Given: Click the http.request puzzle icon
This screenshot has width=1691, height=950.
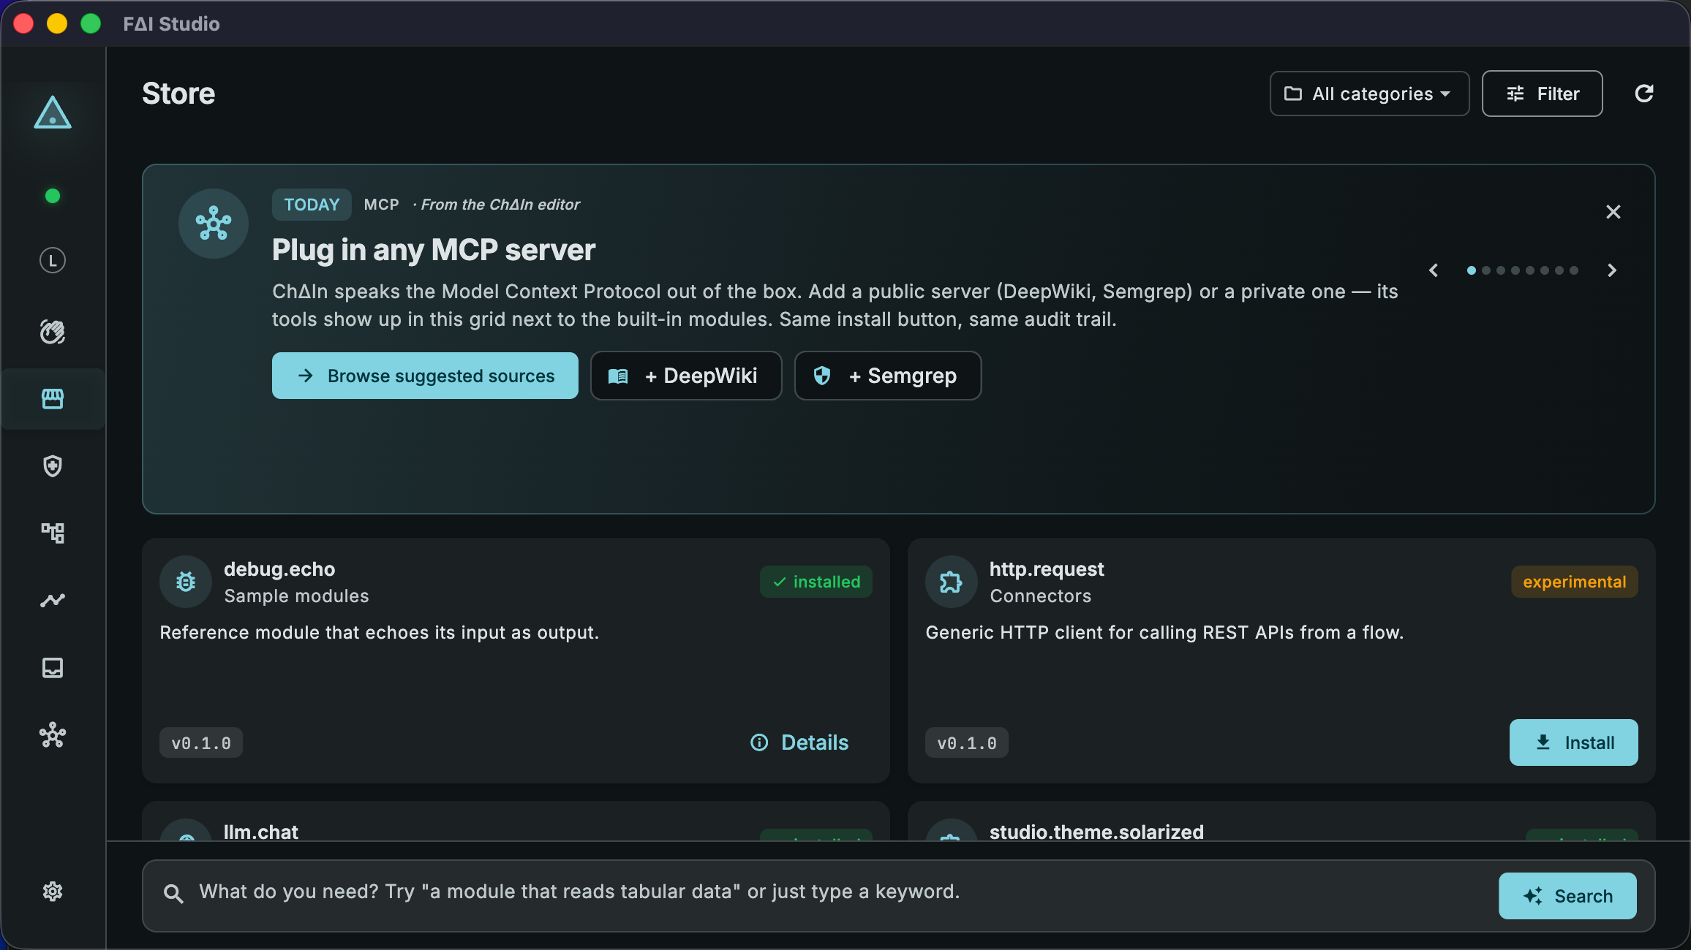Looking at the screenshot, I should click(951, 582).
